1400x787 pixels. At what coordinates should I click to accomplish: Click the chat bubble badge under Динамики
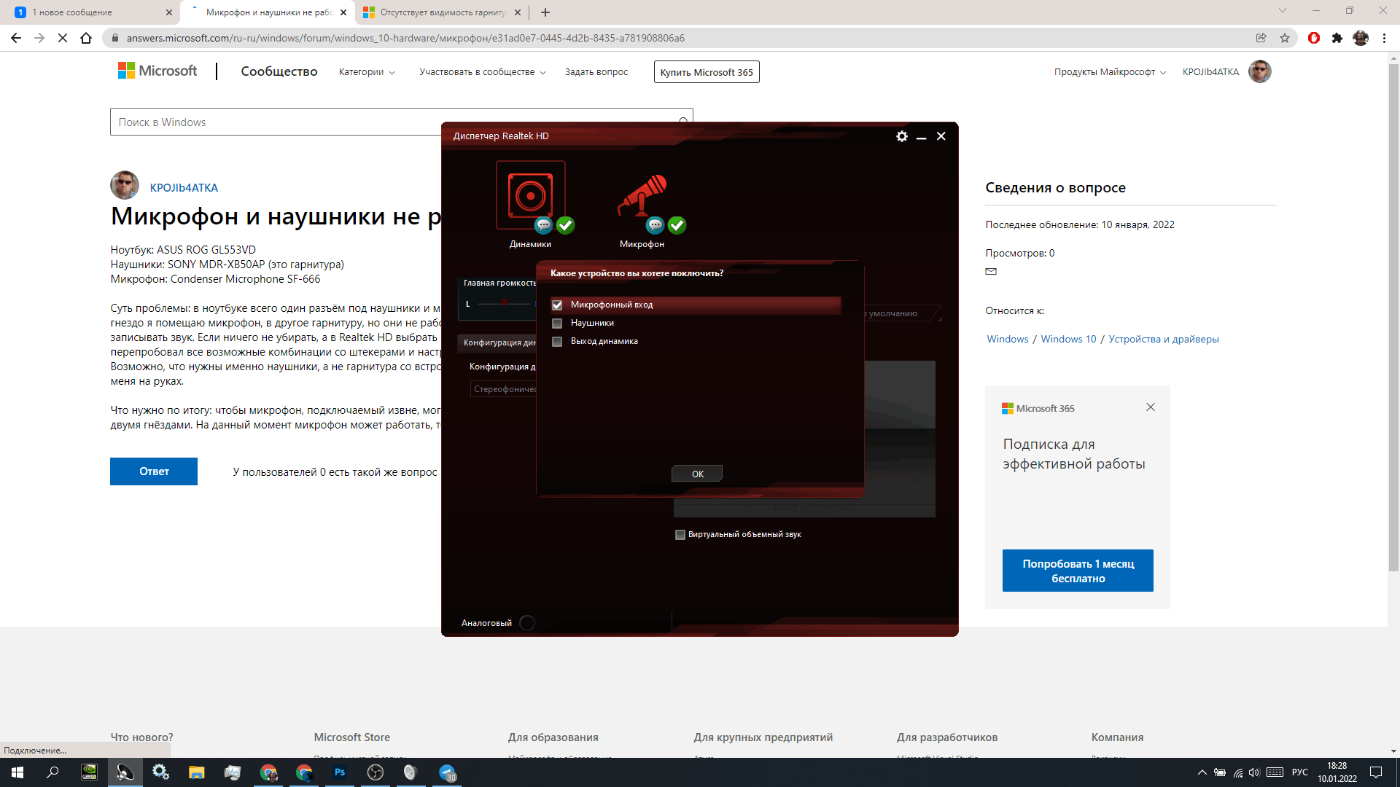tap(544, 225)
